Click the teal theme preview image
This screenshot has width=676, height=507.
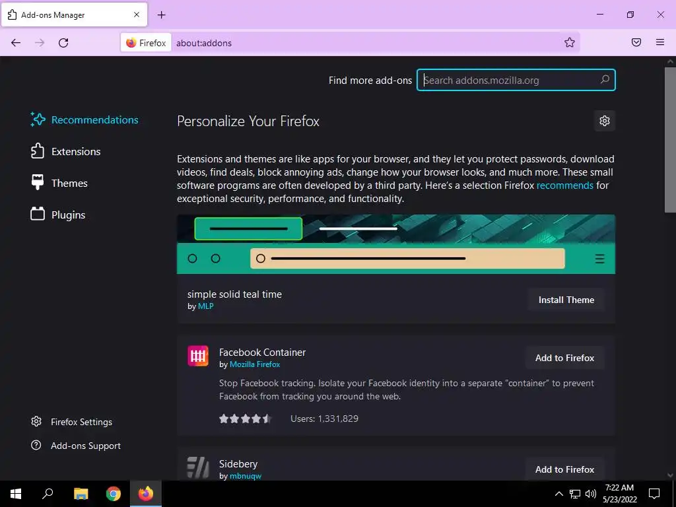(396, 244)
